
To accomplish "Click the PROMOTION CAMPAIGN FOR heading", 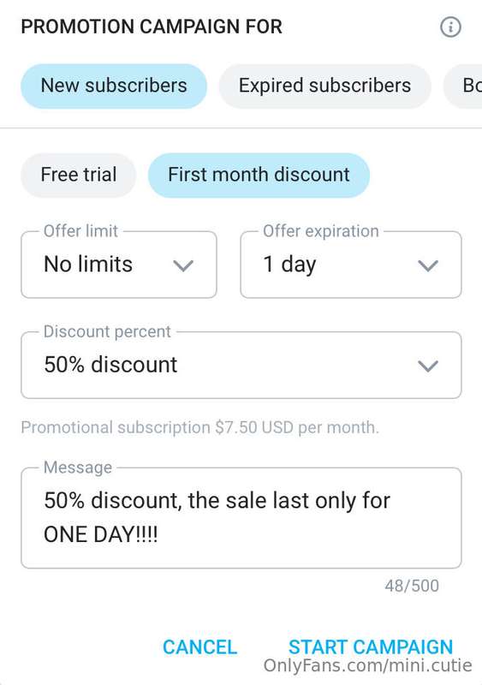I will coord(152,27).
